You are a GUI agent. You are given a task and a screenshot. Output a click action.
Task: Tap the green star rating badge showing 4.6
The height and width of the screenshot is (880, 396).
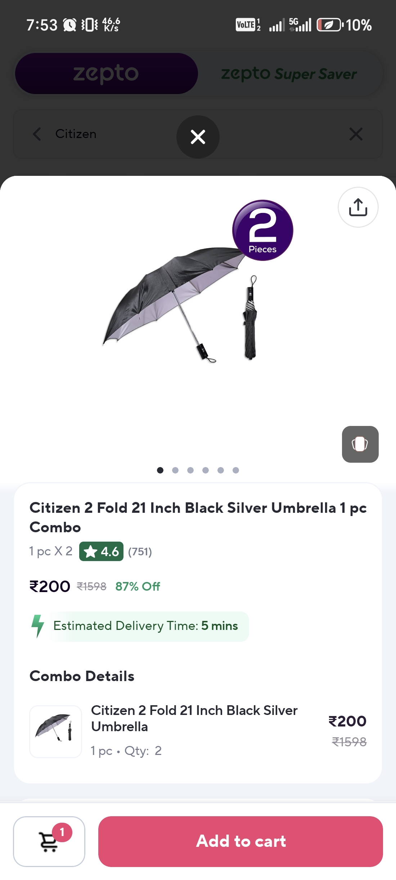point(101,551)
